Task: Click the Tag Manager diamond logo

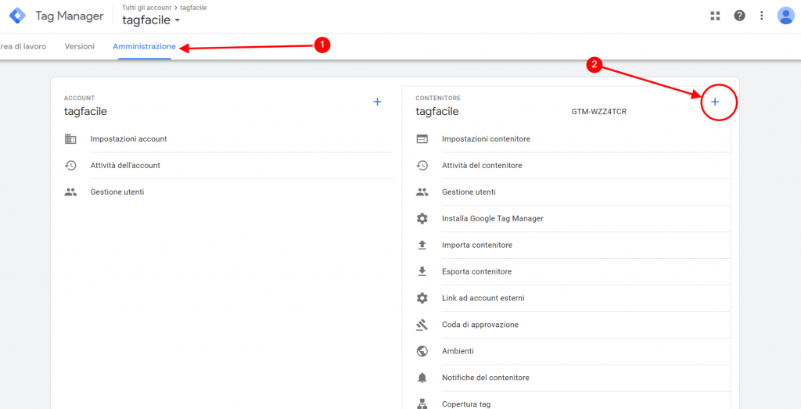Action: [17, 16]
